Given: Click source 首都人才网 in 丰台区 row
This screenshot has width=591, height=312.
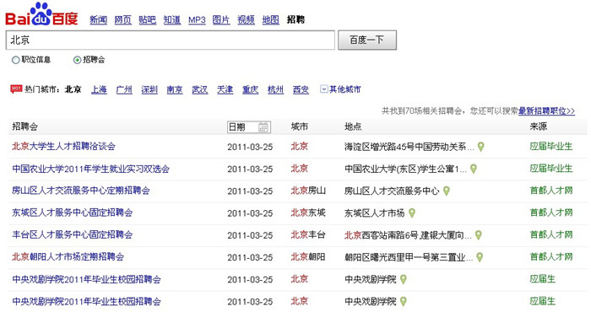Looking at the screenshot, I should coord(551,235).
